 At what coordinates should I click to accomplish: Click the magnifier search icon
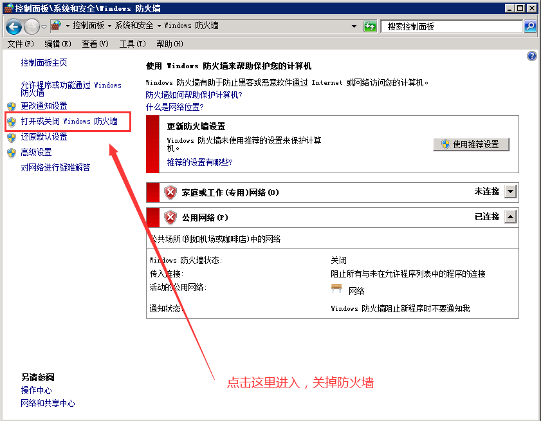530,26
